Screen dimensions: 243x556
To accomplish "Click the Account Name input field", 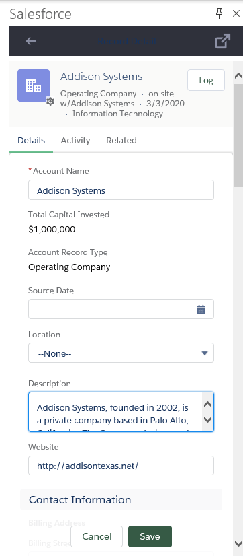I will [121, 190].
